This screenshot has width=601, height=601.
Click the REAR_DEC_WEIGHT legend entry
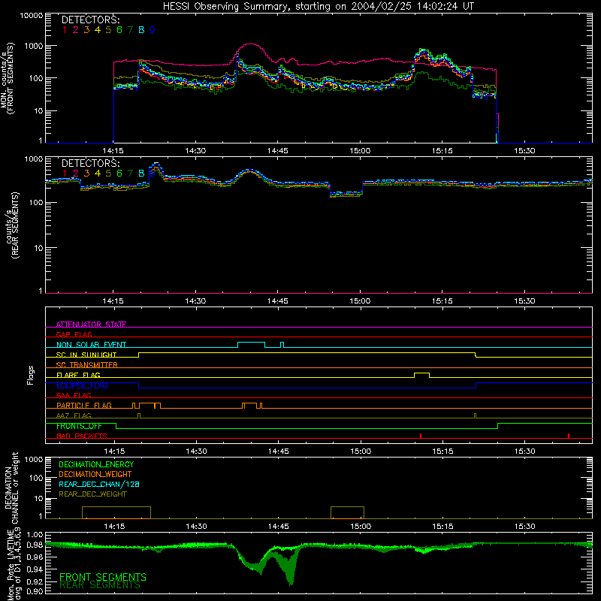pyautogui.click(x=92, y=494)
